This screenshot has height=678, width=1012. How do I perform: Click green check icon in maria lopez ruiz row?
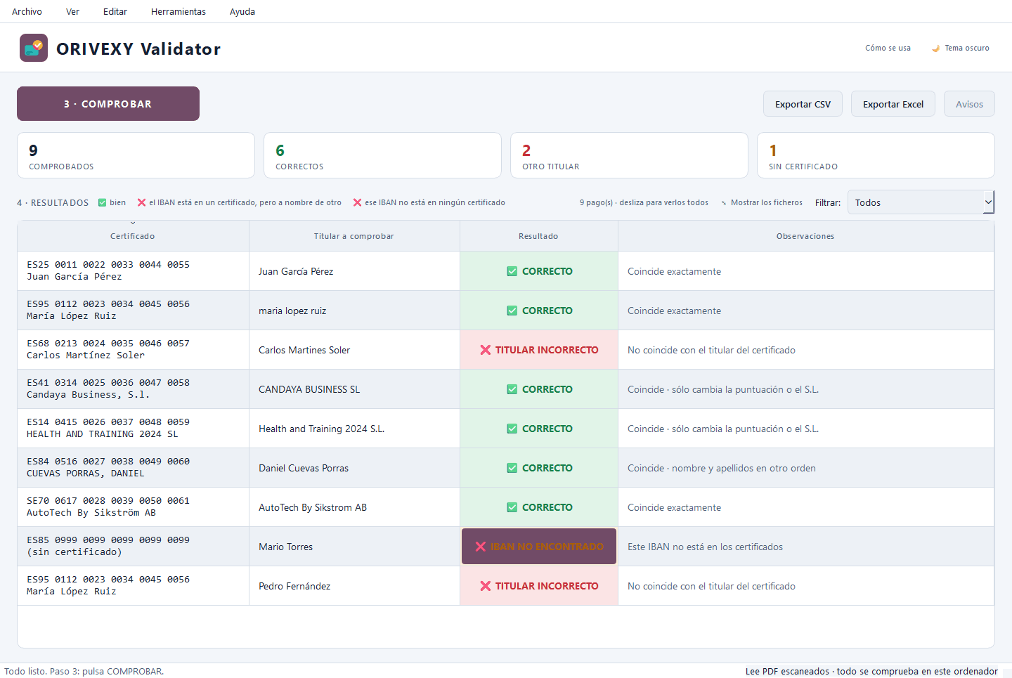click(512, 311)
